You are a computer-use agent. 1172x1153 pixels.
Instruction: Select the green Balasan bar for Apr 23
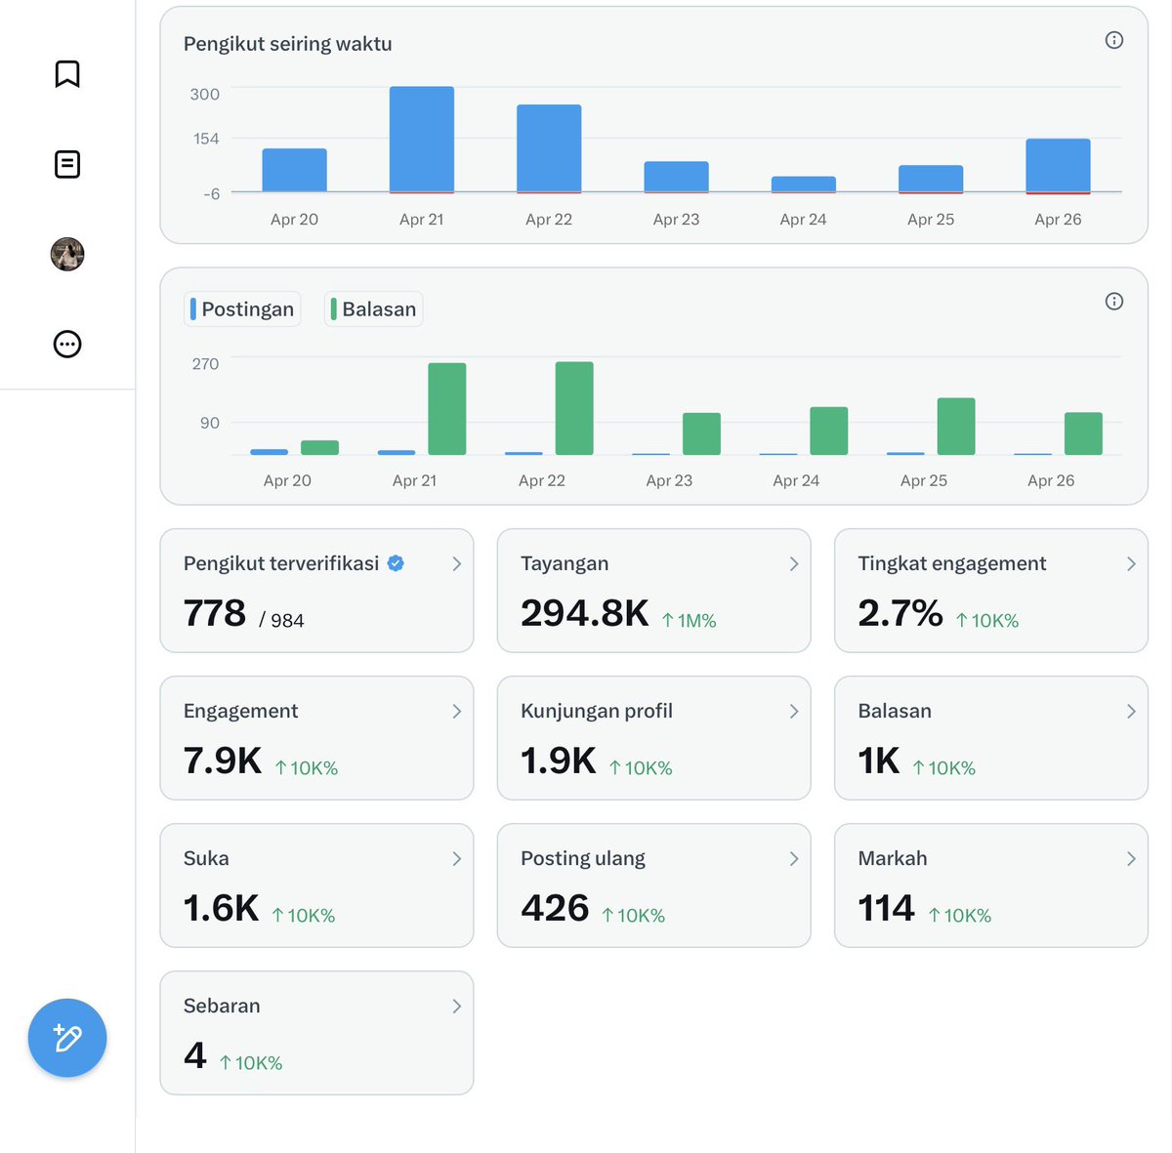[x=701, y=433]
